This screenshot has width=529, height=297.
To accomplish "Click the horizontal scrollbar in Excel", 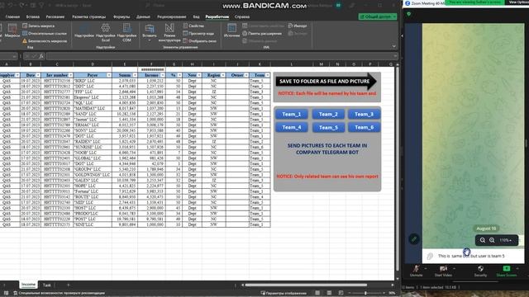I will 306,285.
